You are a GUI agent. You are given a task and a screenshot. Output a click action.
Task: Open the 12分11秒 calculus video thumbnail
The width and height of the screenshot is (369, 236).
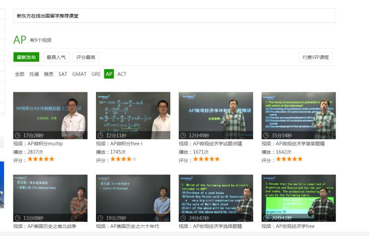pos(133,115)
